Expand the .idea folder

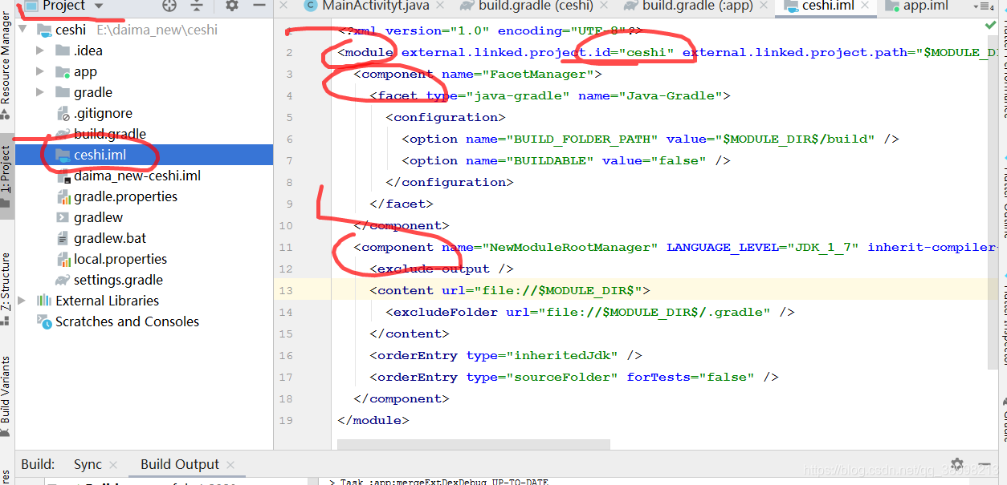[40, 51]
